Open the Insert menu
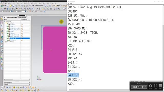The height and width of the screenshot is (92, 164). click(x=13, y=3)
